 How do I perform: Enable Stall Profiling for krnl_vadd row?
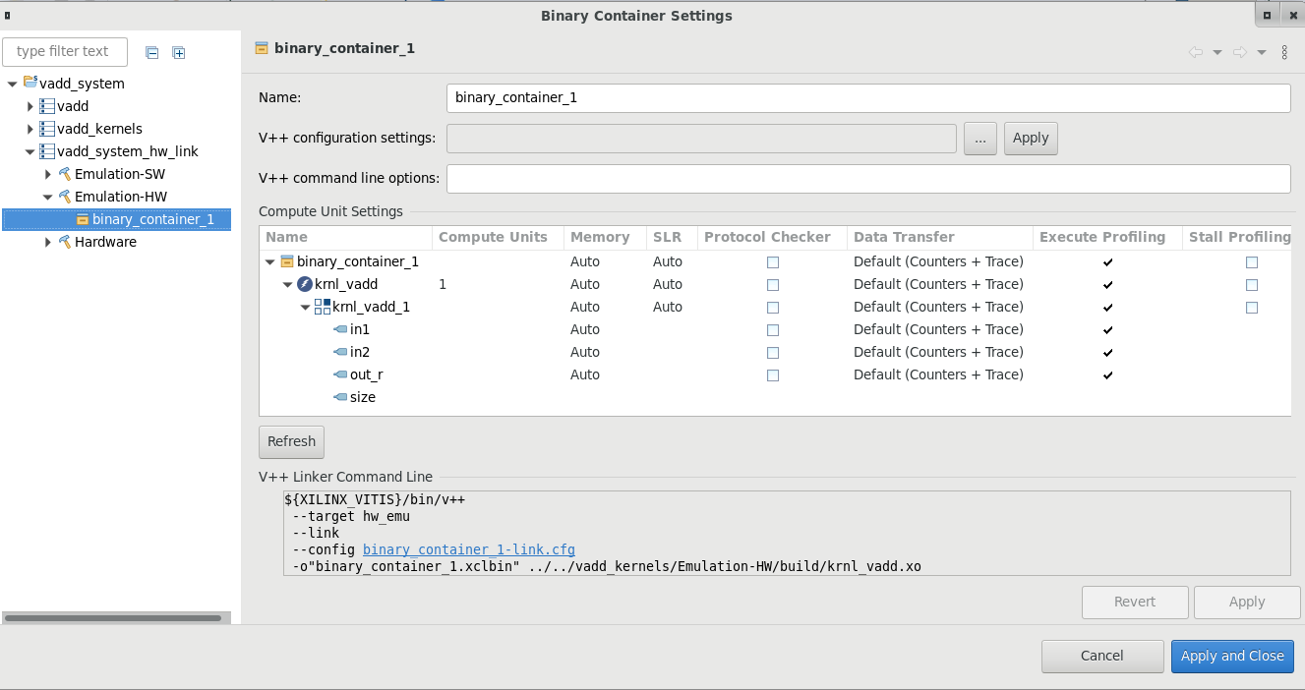(x=1252, y=285)
